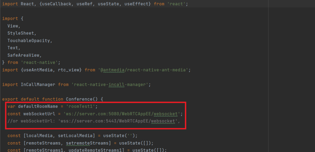Click InCallManager import identifier
This screenshot has width=315, height=152.
point(38,85)
